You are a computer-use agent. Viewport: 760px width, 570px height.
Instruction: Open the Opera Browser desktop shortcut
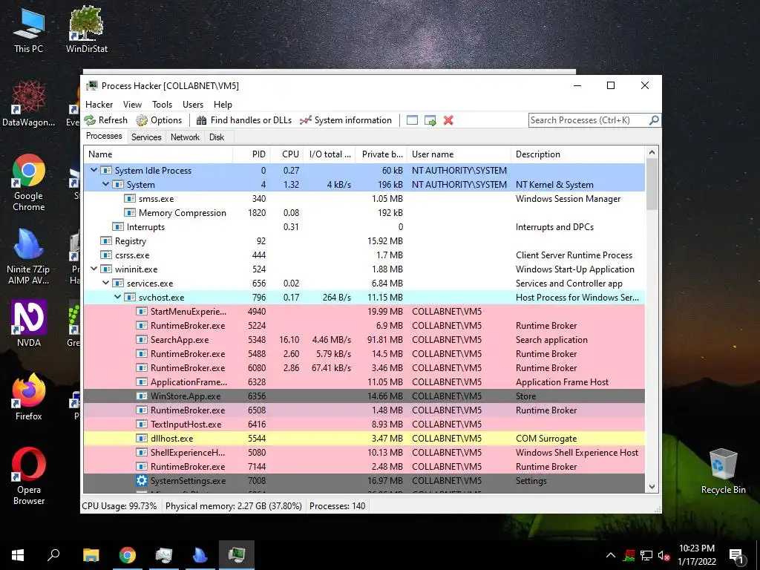pyautogui.click(x=29, y=476)
